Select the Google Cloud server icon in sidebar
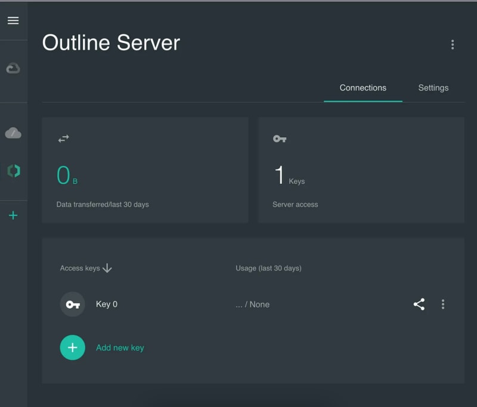Viewport: 477px width, 407px height. coord(13,68)
